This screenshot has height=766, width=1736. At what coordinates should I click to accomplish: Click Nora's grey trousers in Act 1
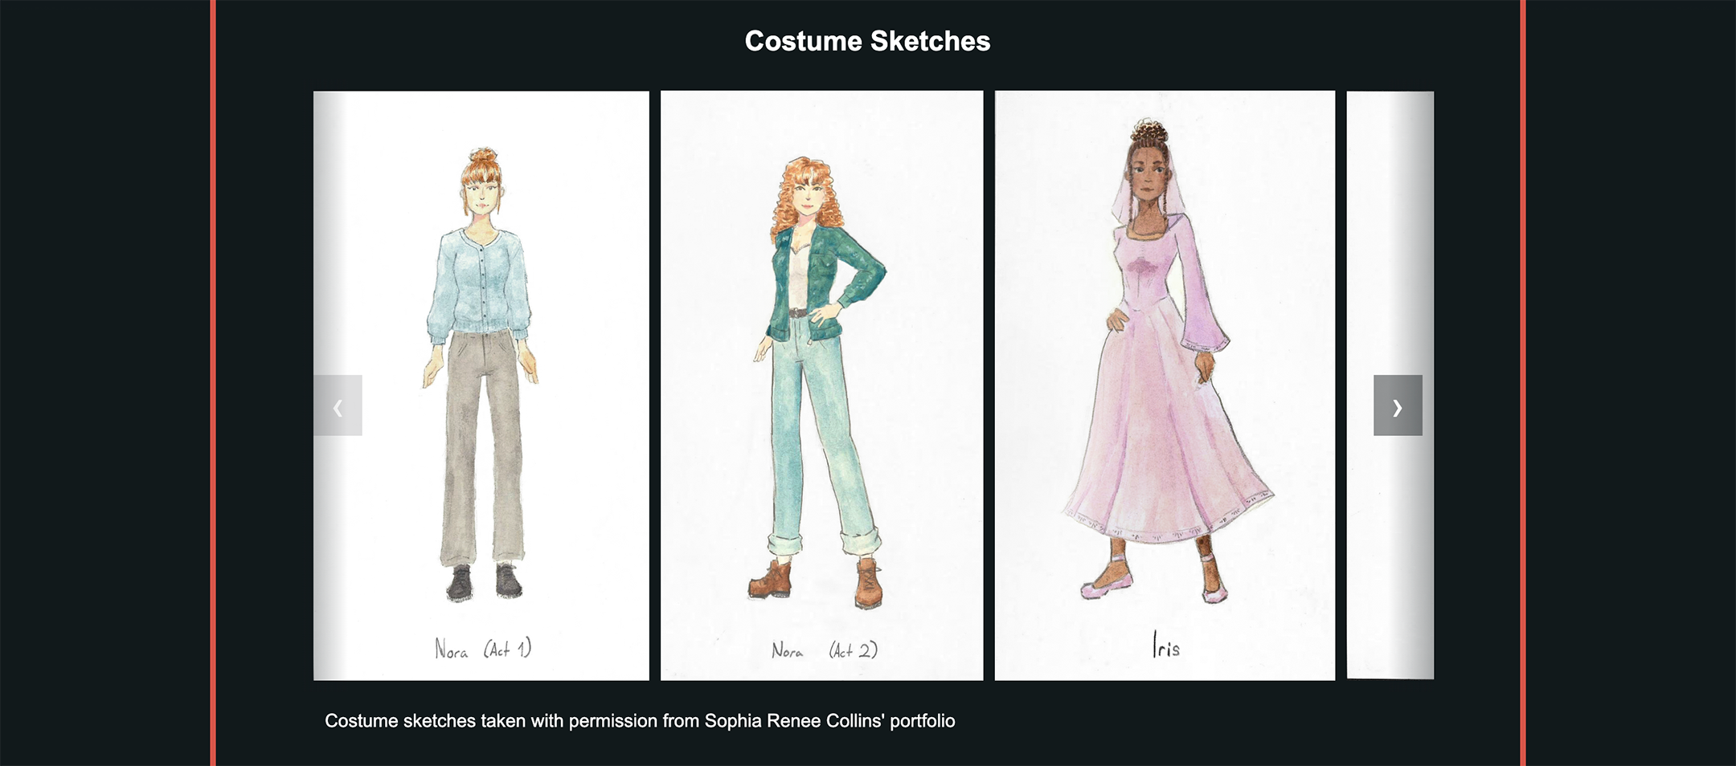tap(482, 450)
